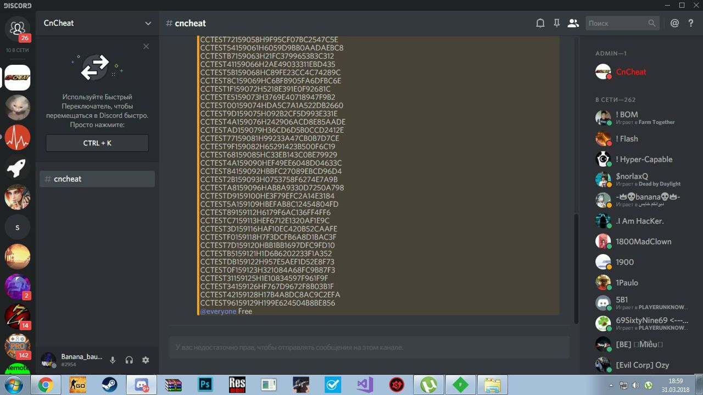The width and height of the screenshot is (703, 395).
Task: Open the taskbar clock showing 18:59
Action: pos(676,385)
